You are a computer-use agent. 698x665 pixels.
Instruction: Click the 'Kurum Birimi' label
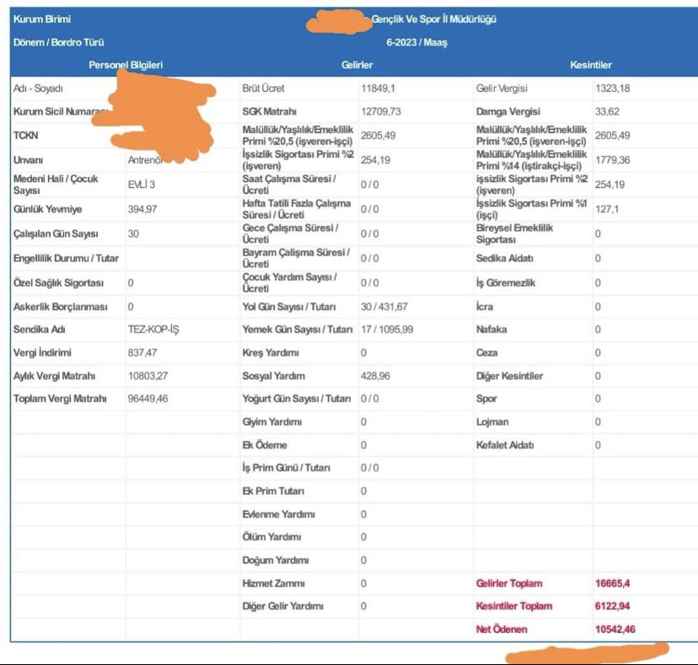pyautogui.click(x=42, y=19)
